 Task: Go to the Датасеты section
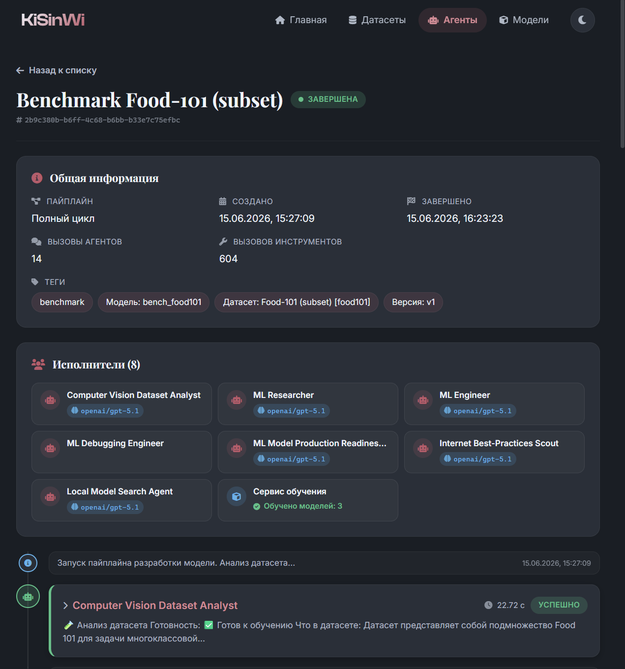377,20
